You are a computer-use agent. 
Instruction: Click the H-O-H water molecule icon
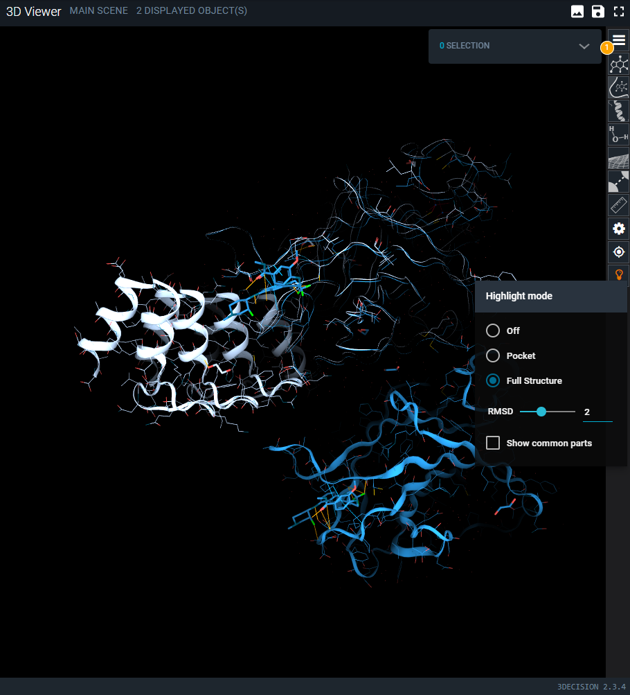(x=618, y=134)
